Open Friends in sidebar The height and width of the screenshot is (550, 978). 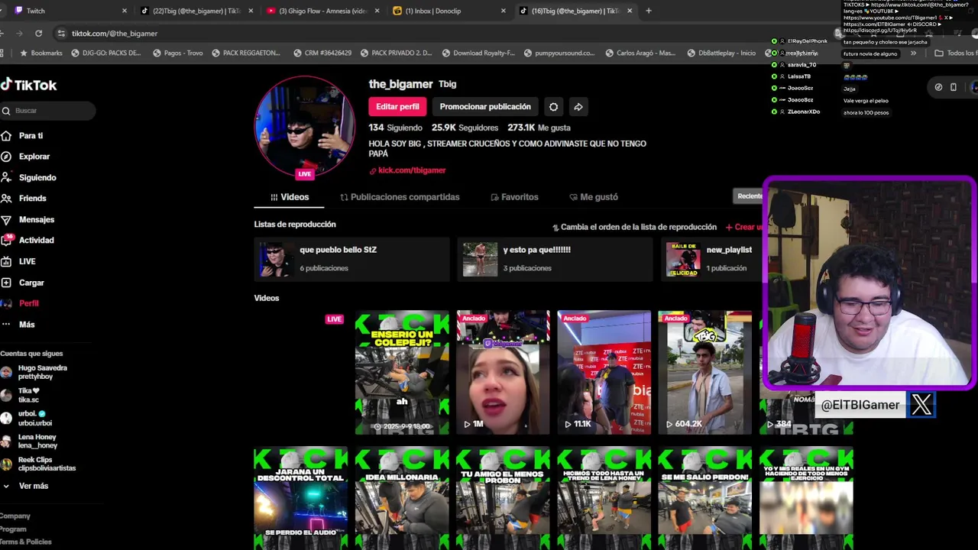[x=32, y=199]
